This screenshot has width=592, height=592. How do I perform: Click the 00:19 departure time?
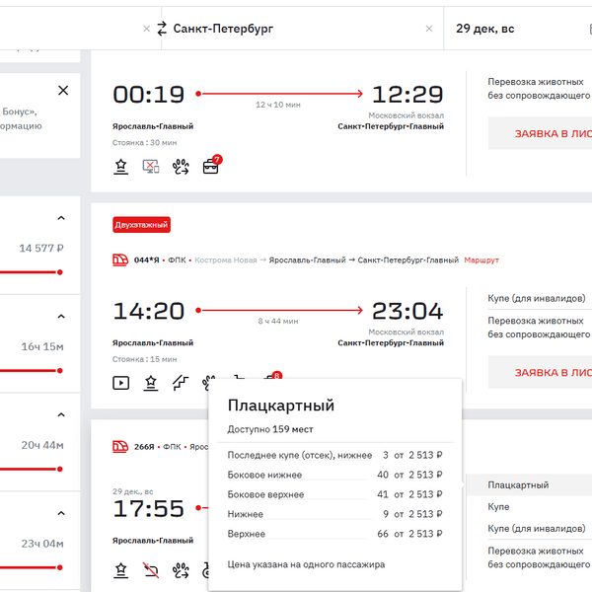pyautogui.click(x=148, y=95)
